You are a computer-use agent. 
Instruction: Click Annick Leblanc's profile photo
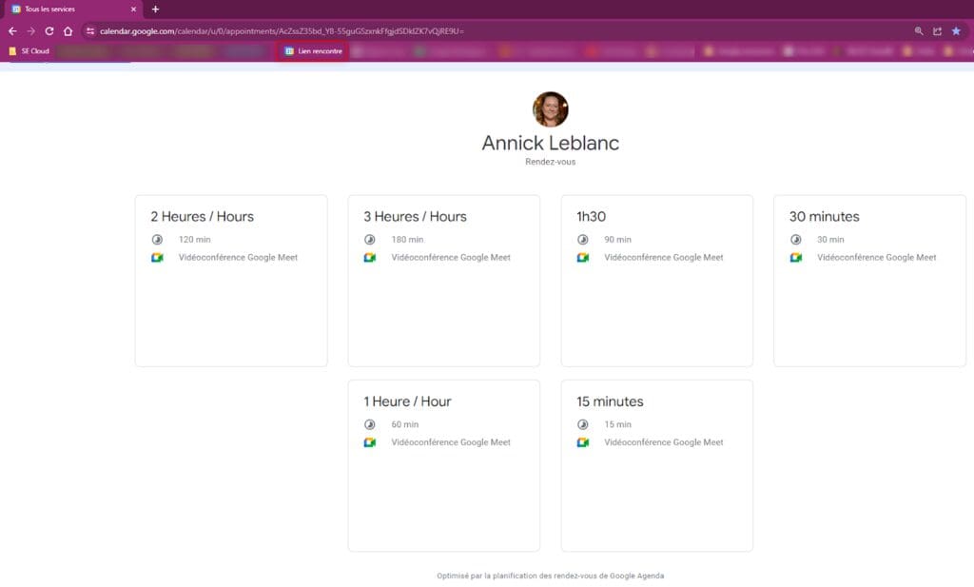(551, 109)
